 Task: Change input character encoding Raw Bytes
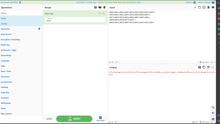click(x=204, y=62)
